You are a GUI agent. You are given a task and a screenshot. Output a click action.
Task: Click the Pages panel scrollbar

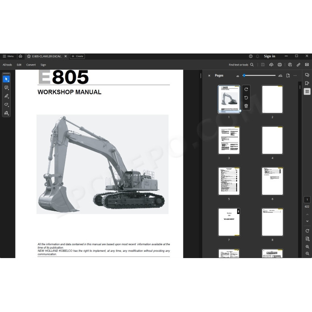tap(300, 87)
